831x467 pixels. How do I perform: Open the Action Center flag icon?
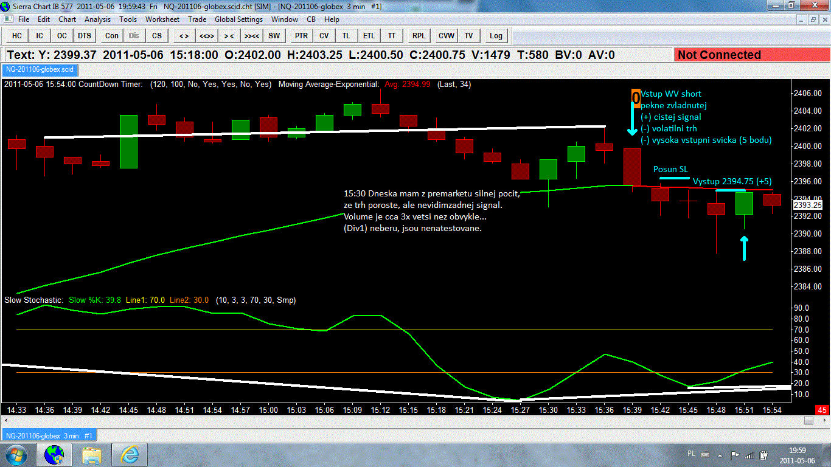[x=735, y=454]
